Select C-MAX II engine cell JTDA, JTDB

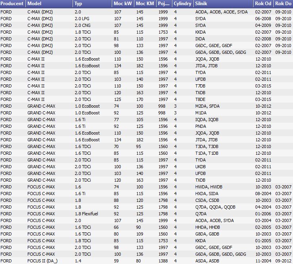click(206, 66)
